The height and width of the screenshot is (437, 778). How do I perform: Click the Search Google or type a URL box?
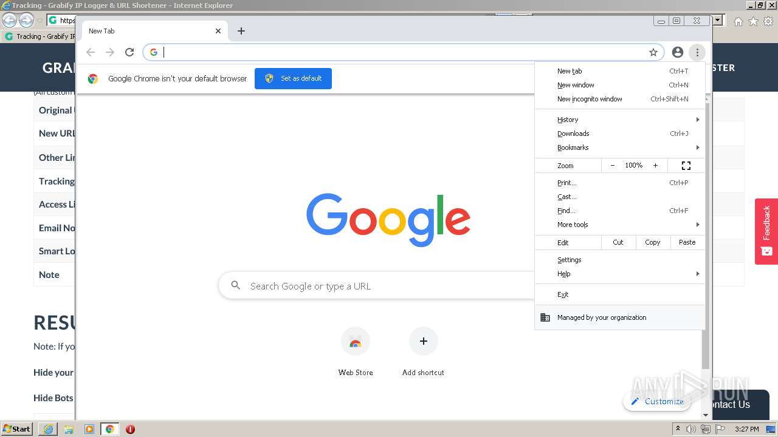pos(377,286)
